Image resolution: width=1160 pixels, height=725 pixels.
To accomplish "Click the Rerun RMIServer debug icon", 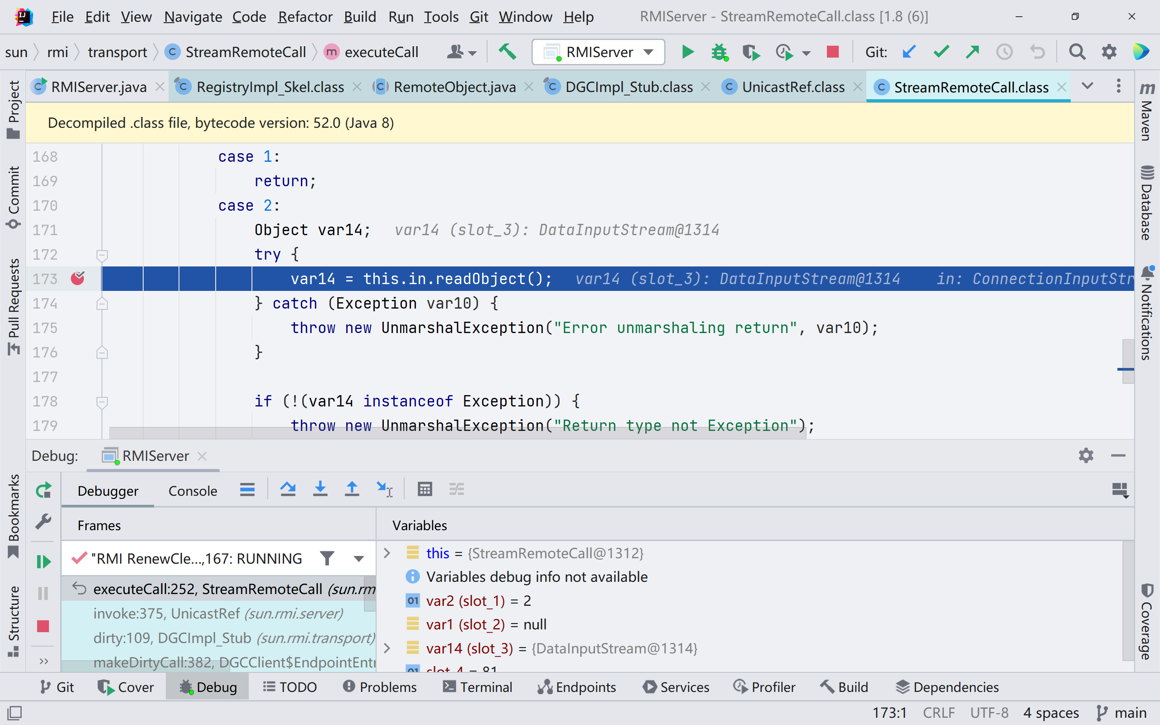I will [x=43, y=490].
